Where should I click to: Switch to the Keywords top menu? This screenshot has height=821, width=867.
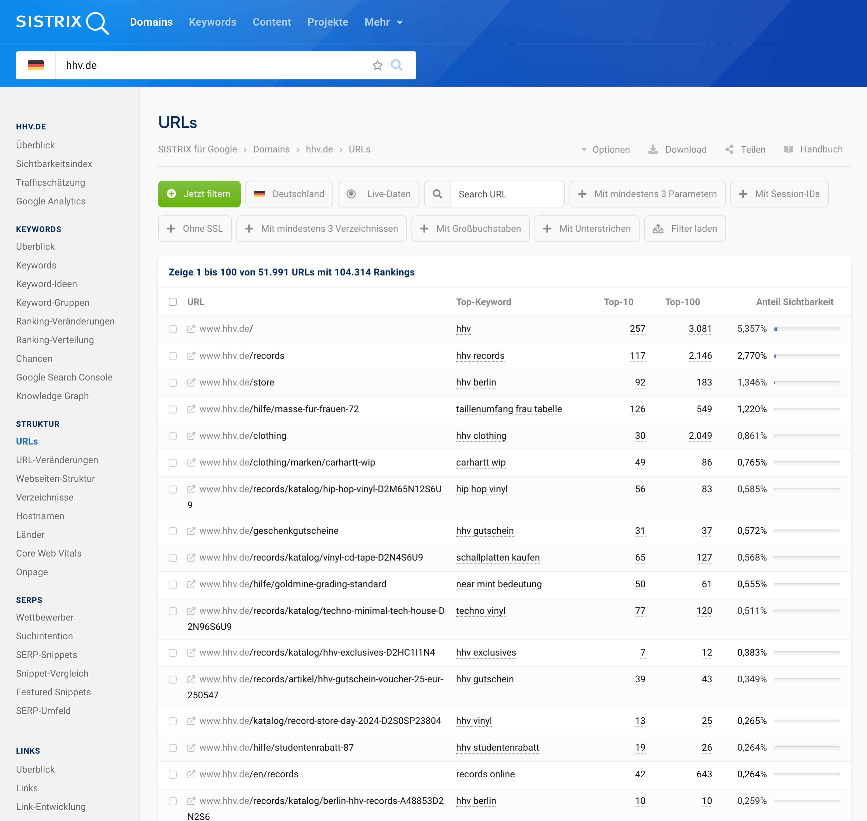(x=212, y=22)
